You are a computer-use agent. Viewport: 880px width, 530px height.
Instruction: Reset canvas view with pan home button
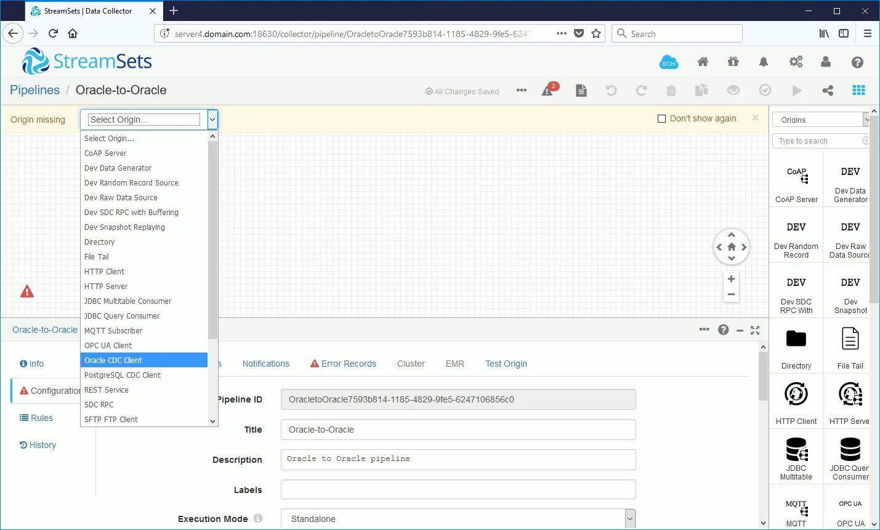[732, 247]
